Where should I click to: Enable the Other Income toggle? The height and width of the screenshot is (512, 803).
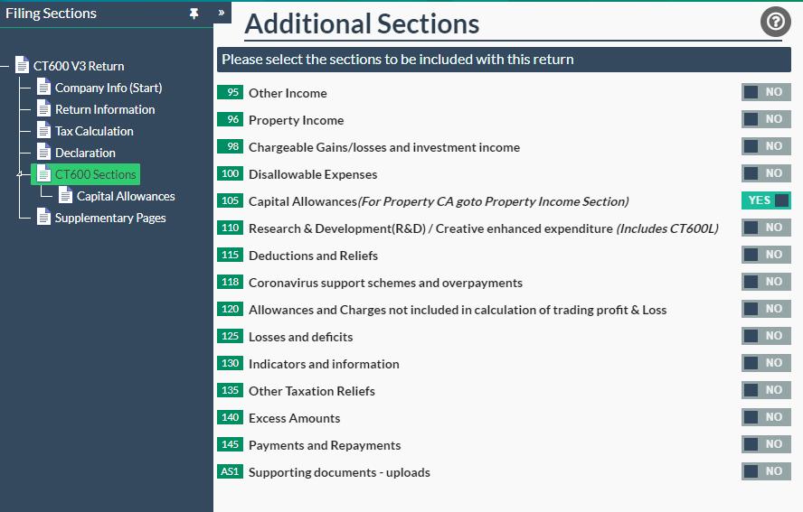tap(765, 92)
